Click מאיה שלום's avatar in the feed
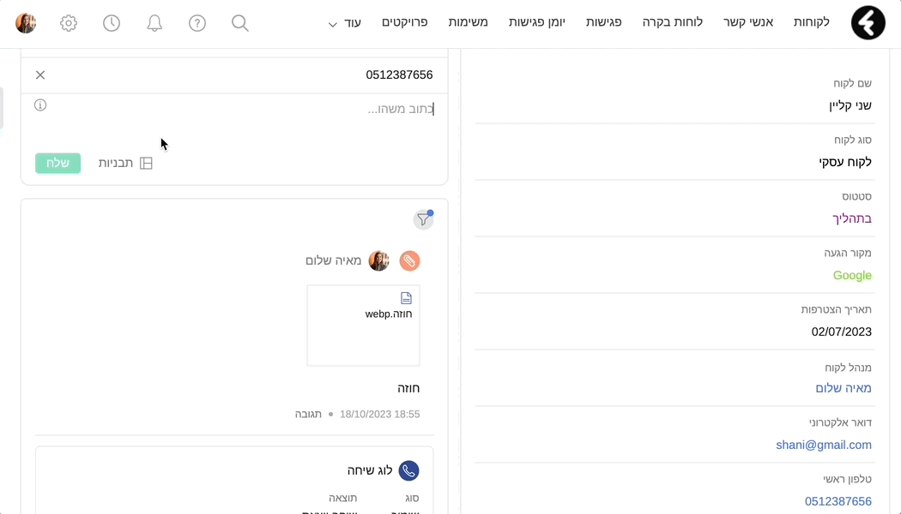Image resolution: width=901 pixels, height=514 pixels. (x=379, y=261)
